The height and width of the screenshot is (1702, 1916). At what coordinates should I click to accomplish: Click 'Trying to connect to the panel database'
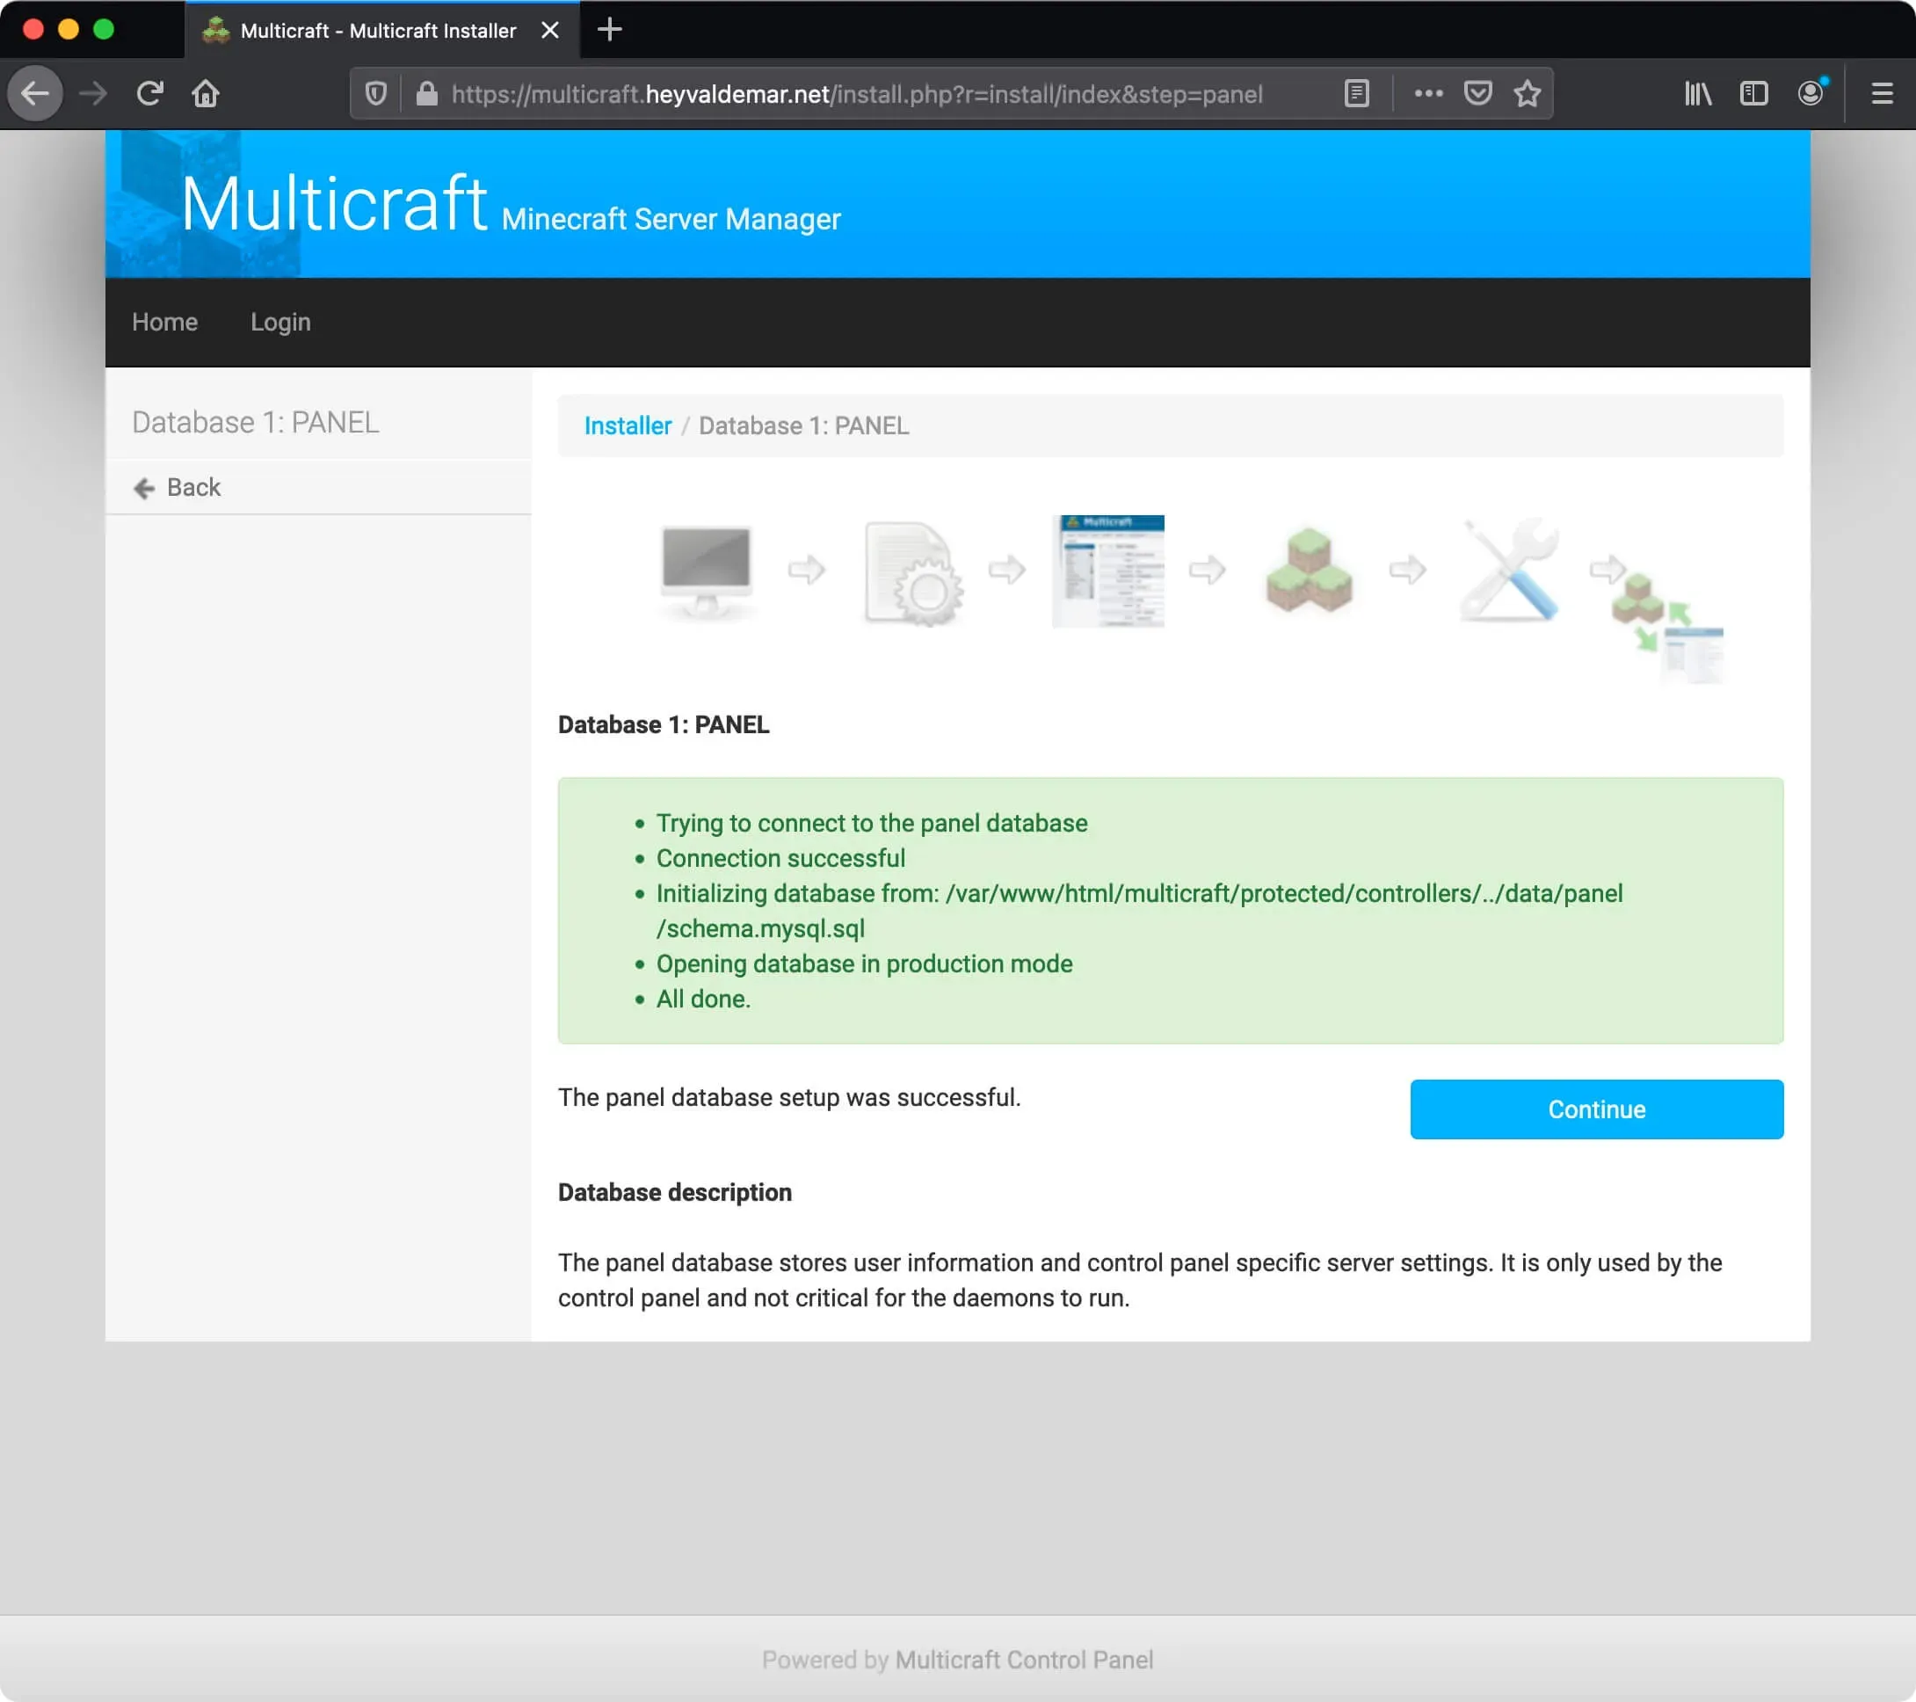click(x=872, y=824)
